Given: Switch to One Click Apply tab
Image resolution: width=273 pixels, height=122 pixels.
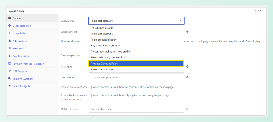Looking at the screenshot, I should [32, 86].
